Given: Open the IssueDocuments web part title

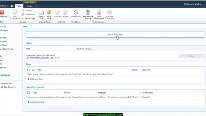Looking at the screenshot, I should (35, 87).
